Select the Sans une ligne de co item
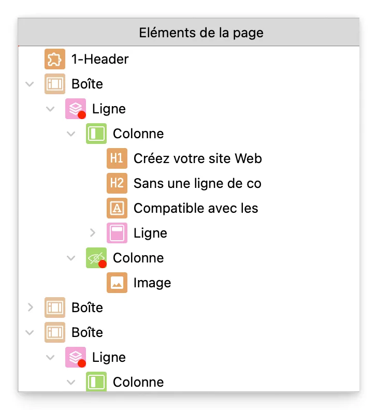The width and height of the screenshot is (377, 410). (197, 183)
